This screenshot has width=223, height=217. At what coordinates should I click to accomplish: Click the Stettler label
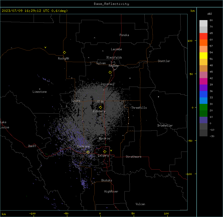164,61
